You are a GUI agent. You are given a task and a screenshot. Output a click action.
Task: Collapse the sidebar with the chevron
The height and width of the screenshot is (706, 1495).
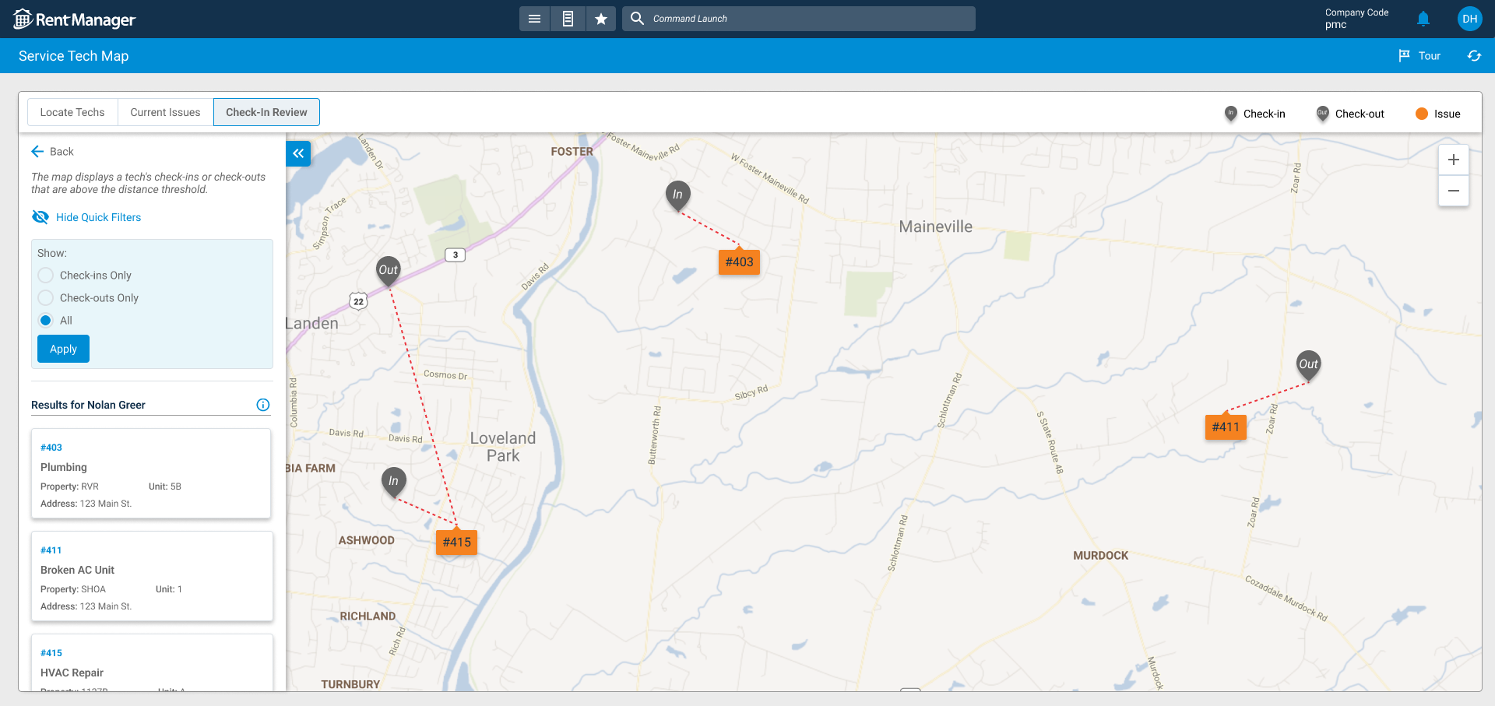point(298,153)
